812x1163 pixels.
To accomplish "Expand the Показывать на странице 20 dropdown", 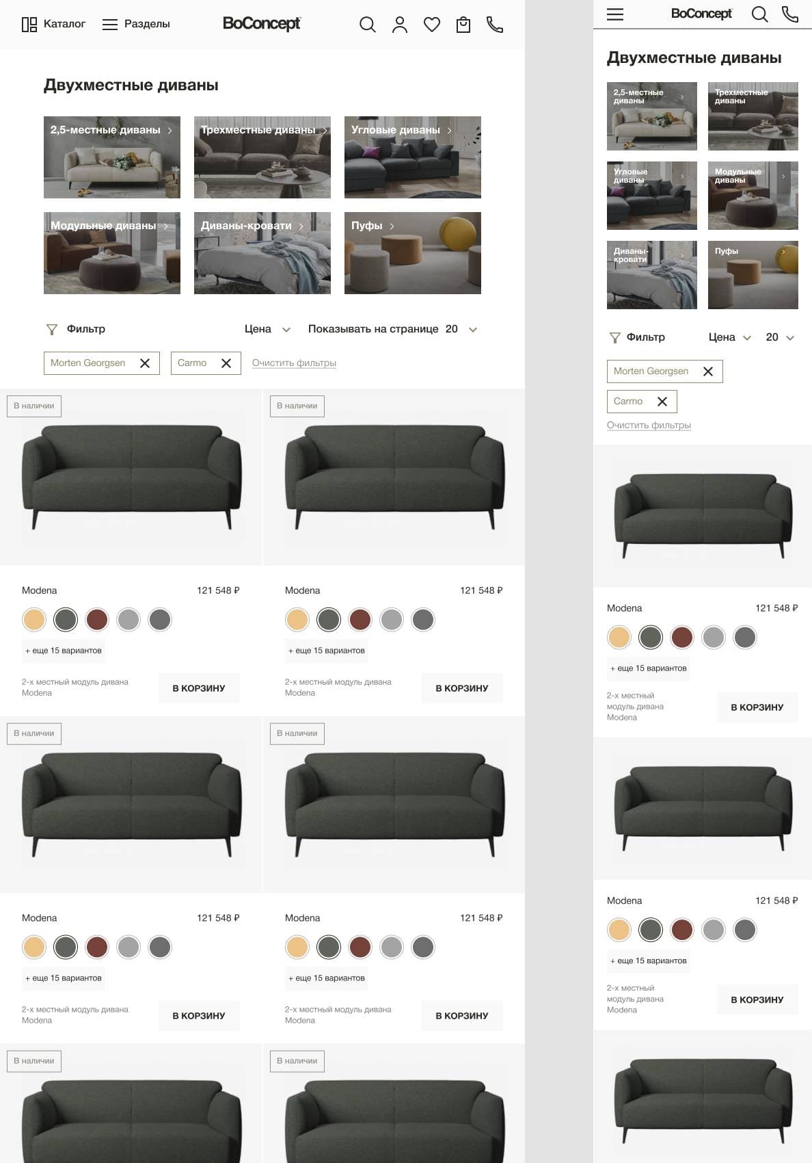I will coord(392,329).
